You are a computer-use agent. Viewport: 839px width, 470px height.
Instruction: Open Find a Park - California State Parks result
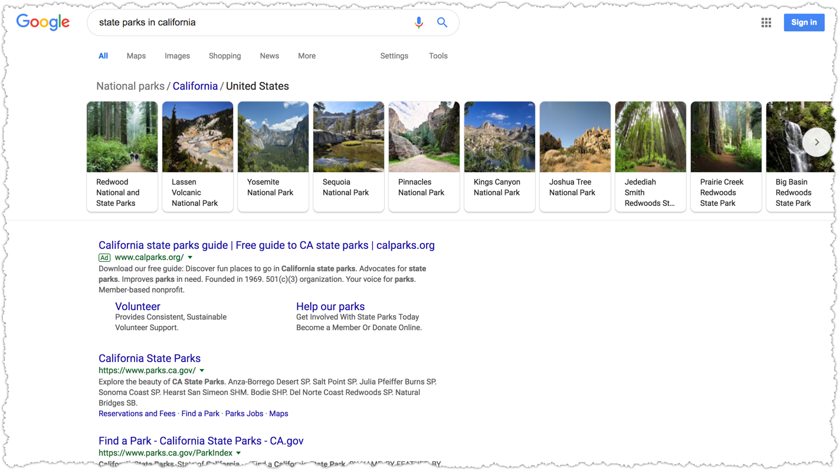tap(201, 441)
